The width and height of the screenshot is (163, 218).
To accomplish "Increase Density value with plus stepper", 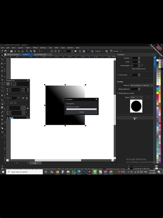I will 139,58.
